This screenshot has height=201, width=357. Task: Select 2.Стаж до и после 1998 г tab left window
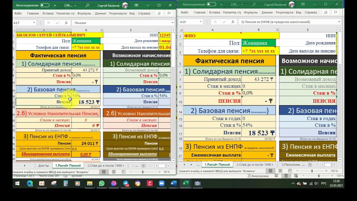tap(106, 166)
